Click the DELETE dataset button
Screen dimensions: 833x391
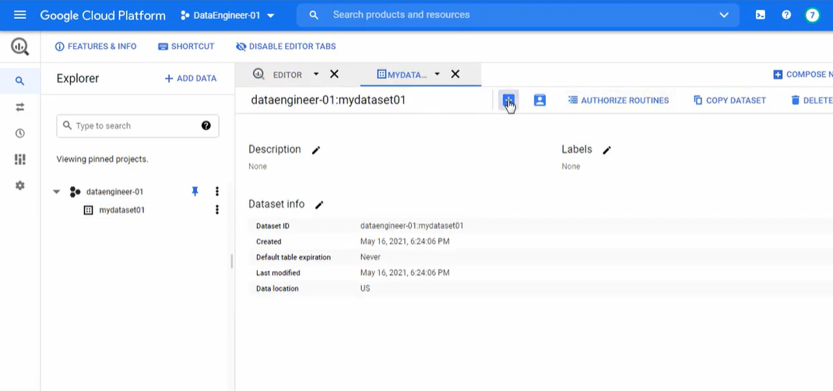[x=811, y=100]
